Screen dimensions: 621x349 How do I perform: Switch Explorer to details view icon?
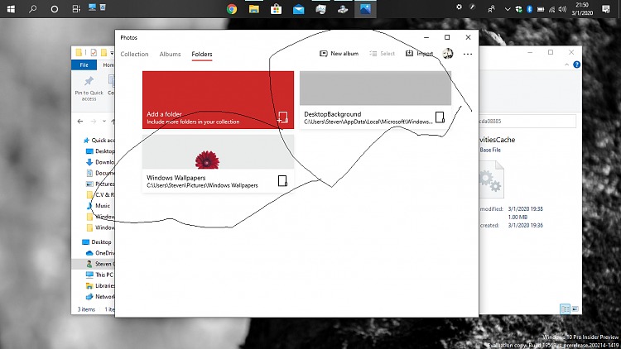[x=566, y=308]
